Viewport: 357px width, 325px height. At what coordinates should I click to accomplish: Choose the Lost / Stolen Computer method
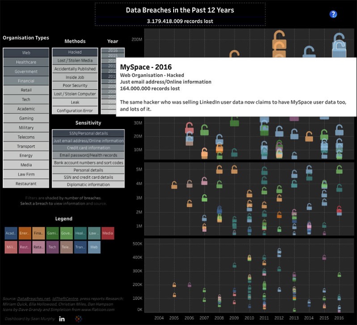[x=75, y=94]
